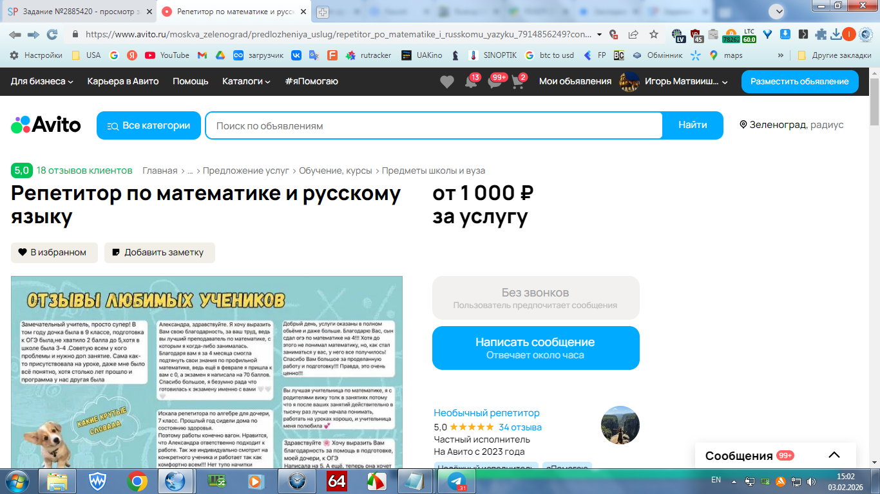Screen dimensions: 880x494
Task: Open Google Drive bookmark icon
Action: pyautogui.click(x=220, y=55)
